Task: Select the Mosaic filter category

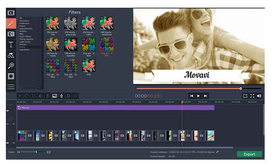Action: [x=23, y=44]
